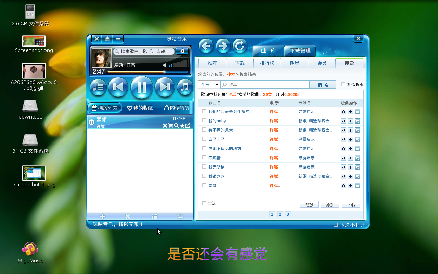Go to results page 2
Viewport: 438px width, 274px height.
(x=280, y=214)
